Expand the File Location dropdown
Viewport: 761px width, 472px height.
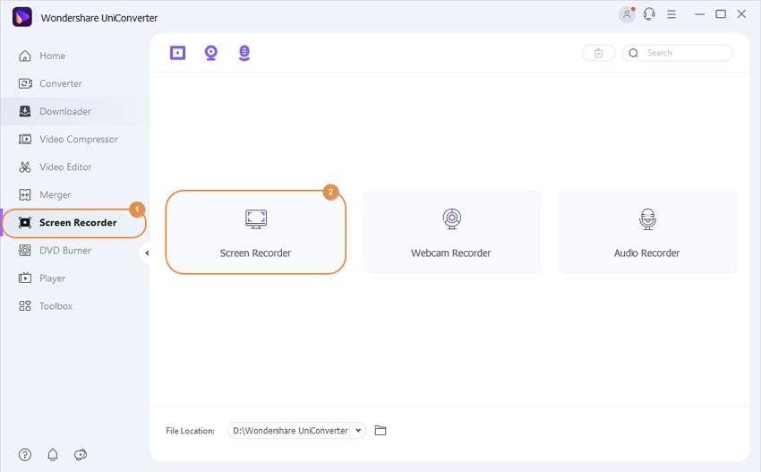point(358,430)
